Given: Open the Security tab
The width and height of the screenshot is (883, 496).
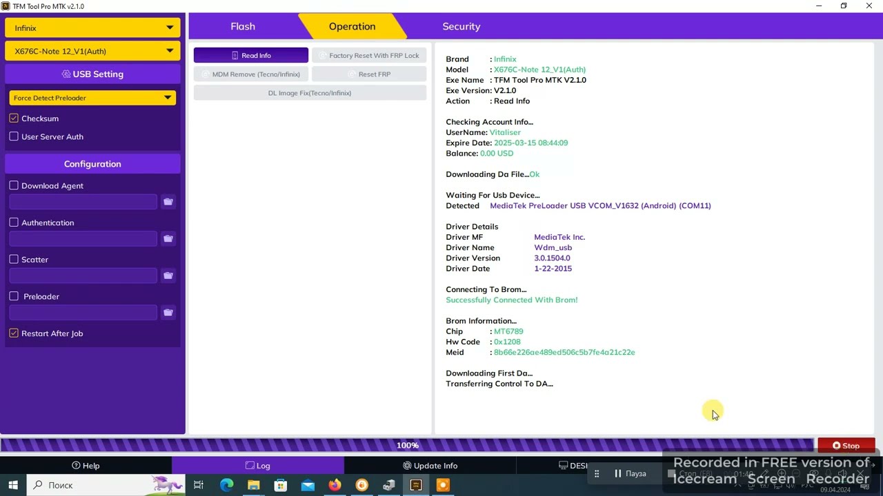Looking at the screenshot, I should 461,26.
